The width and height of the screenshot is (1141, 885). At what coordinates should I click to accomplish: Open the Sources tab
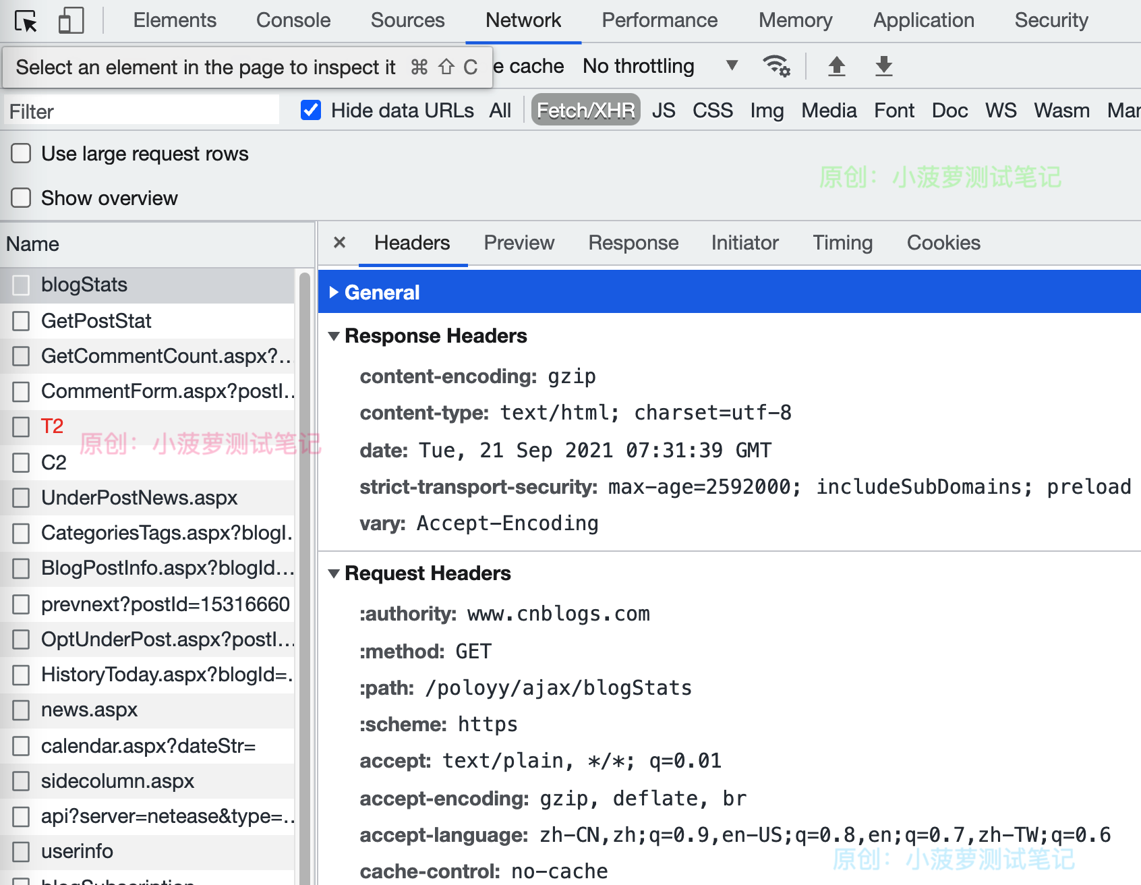407,20
